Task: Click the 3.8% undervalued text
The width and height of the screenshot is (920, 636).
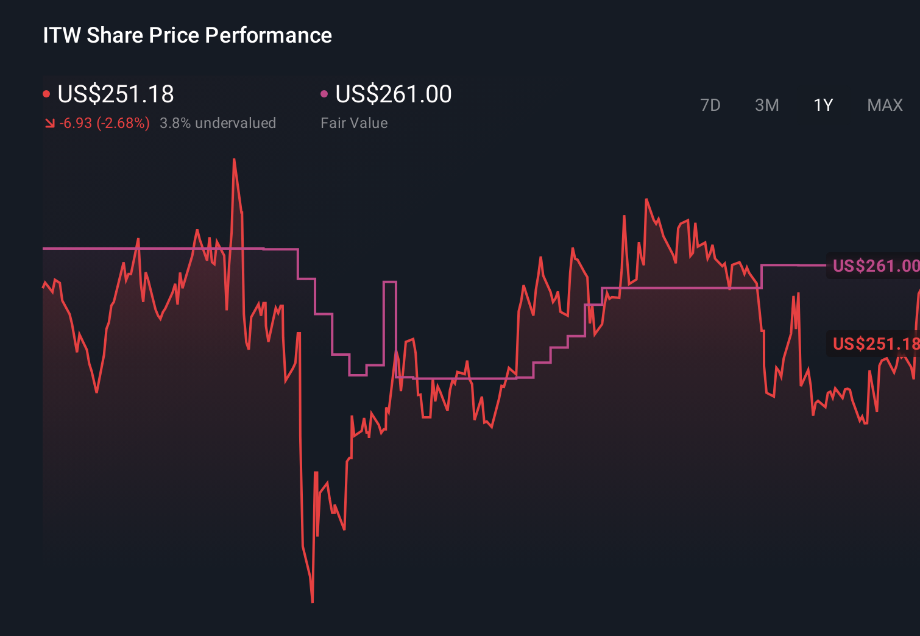Action: (x=218, y=122)
